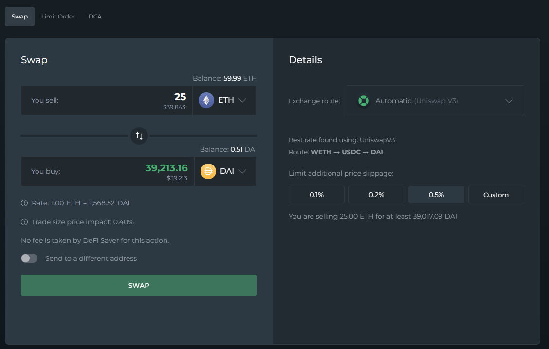Choose the 0.5% slippage limit
The image size is (549, 349).
point(436,195)
